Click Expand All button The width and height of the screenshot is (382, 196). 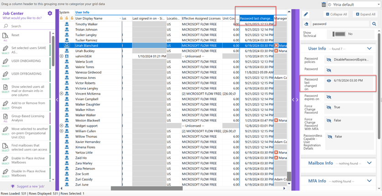click(365, 15)
